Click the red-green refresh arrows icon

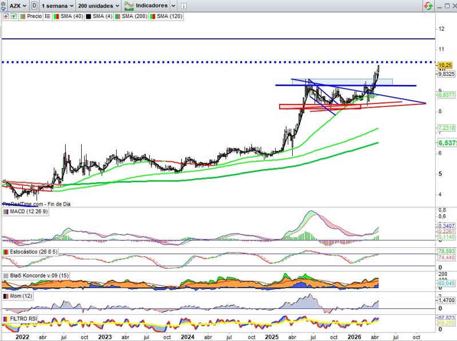427,6
